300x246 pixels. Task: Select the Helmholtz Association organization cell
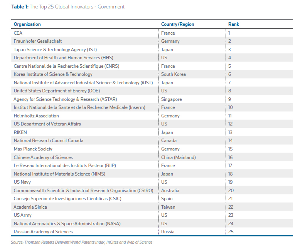pyautogui.click(x=36, y=116)
